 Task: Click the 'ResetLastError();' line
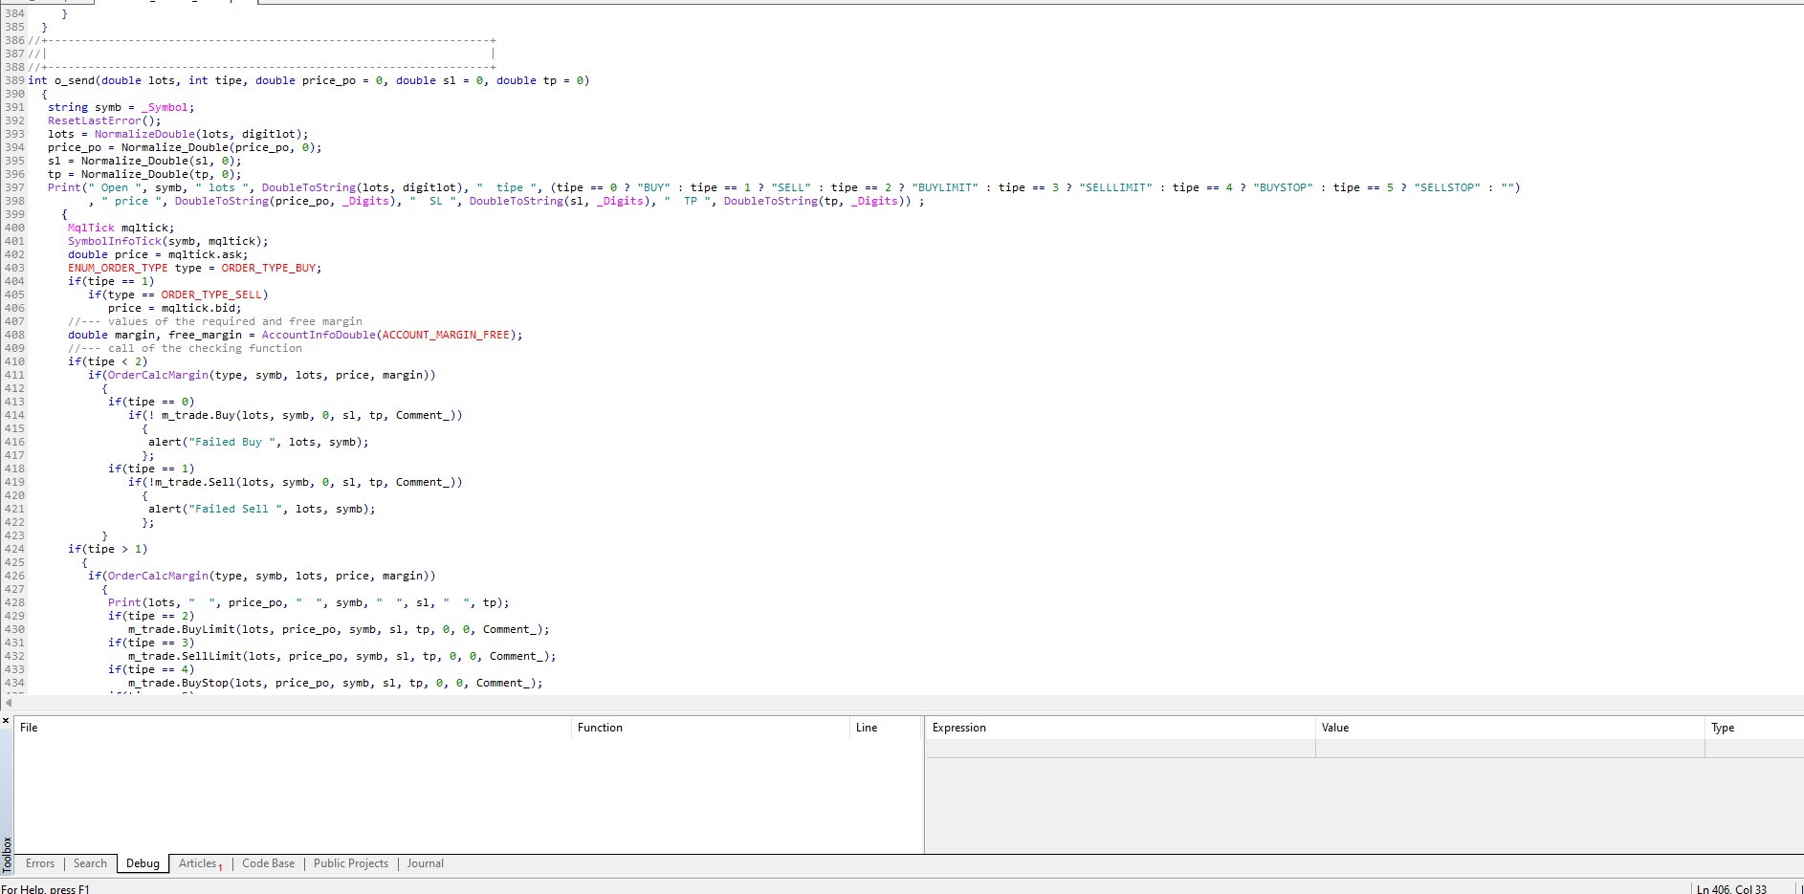[104, 120]
